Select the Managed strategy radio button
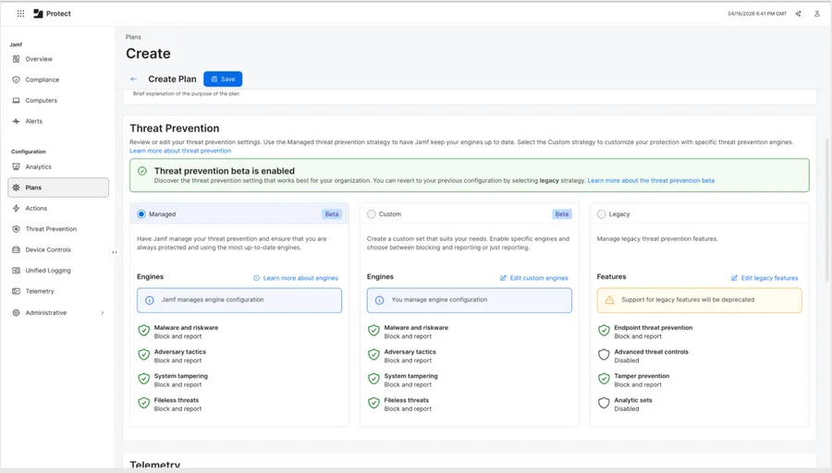832x473 pixels. [x=141, y=214]
